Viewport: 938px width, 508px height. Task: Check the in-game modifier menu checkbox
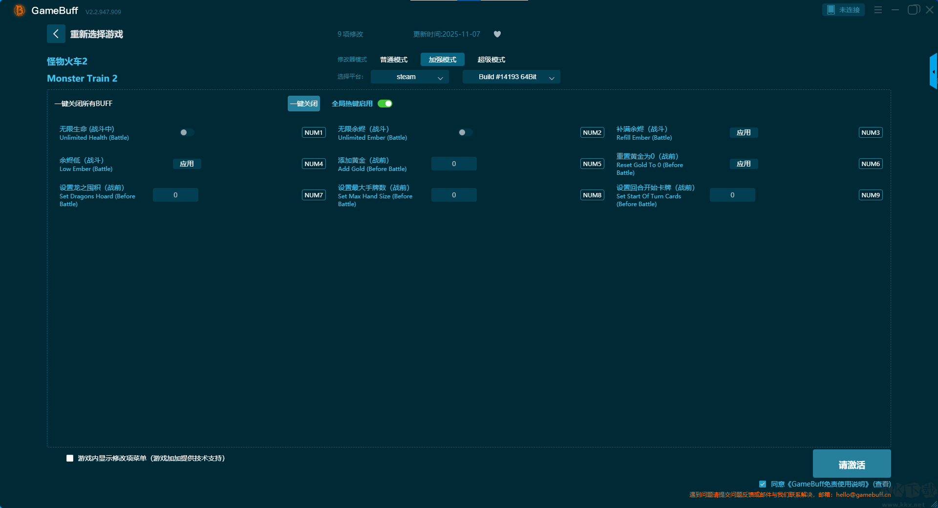[x=70, y=458]
